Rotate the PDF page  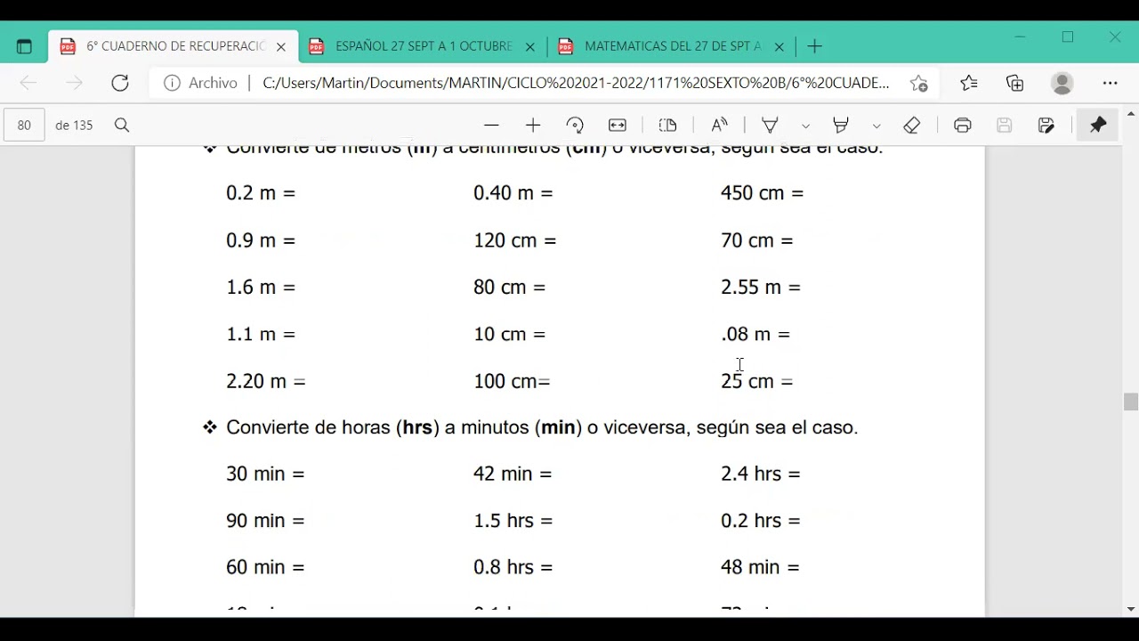click(575, 126)
